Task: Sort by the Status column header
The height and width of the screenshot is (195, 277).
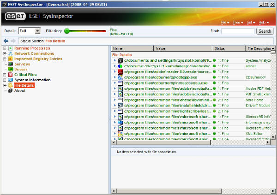Action: click(x=229, y=48)
